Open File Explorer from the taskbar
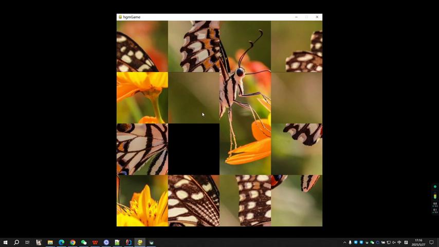This screenshot has height=247, width=439. (x=50, y=242)
